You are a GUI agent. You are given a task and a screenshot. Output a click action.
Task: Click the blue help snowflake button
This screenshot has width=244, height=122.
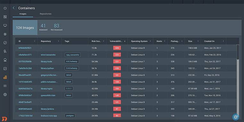click(x=236, y=117)
